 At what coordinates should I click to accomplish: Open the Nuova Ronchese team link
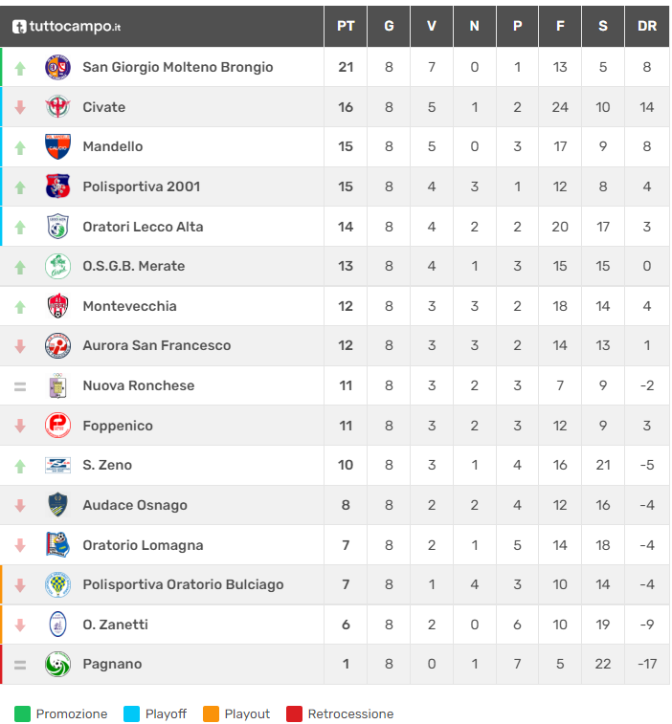[x=139, y=385]
